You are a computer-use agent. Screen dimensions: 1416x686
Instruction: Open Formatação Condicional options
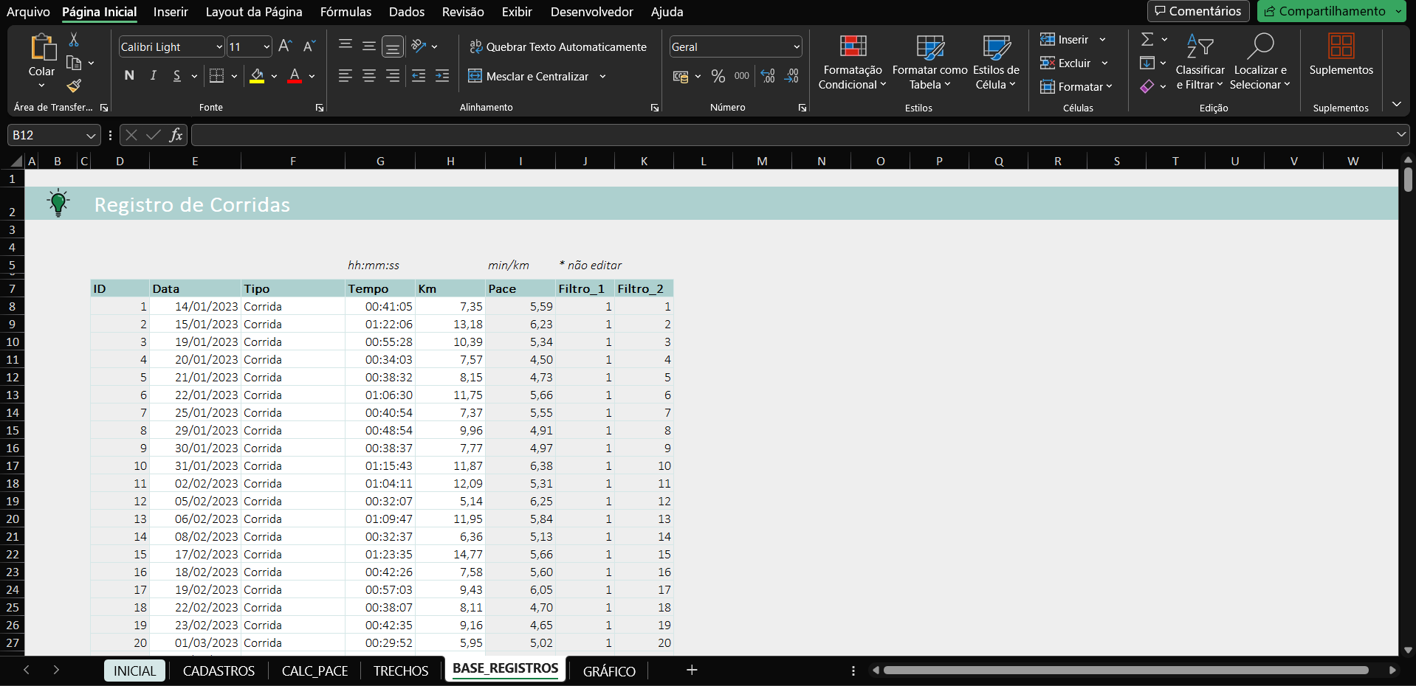(851, 62)
